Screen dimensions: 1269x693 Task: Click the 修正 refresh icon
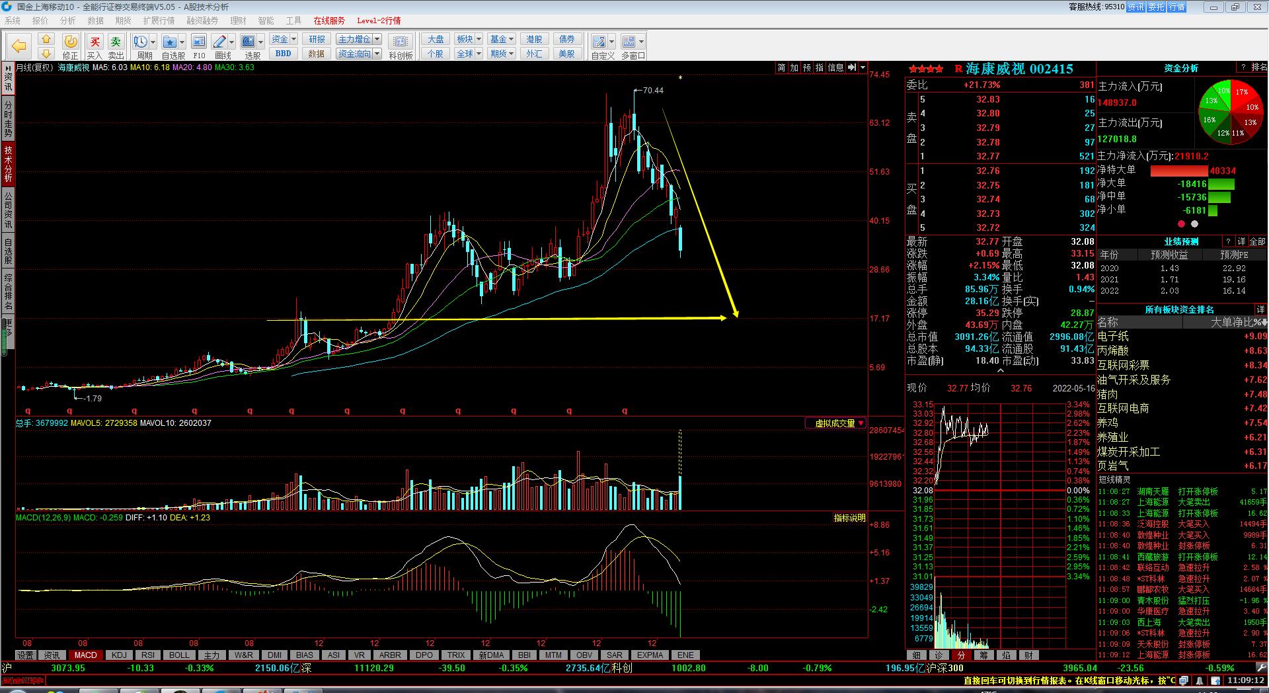tap(70, 42)
